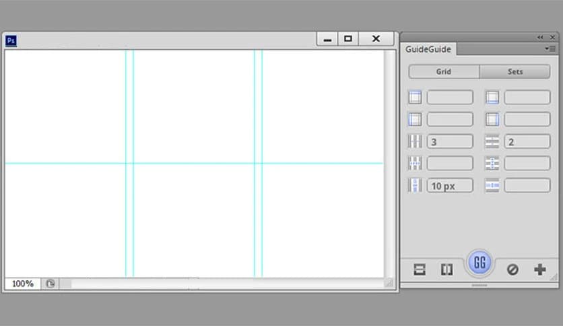Click the row gutter icon
This screenshot has width=563, height=326.
tap(492, 186)
